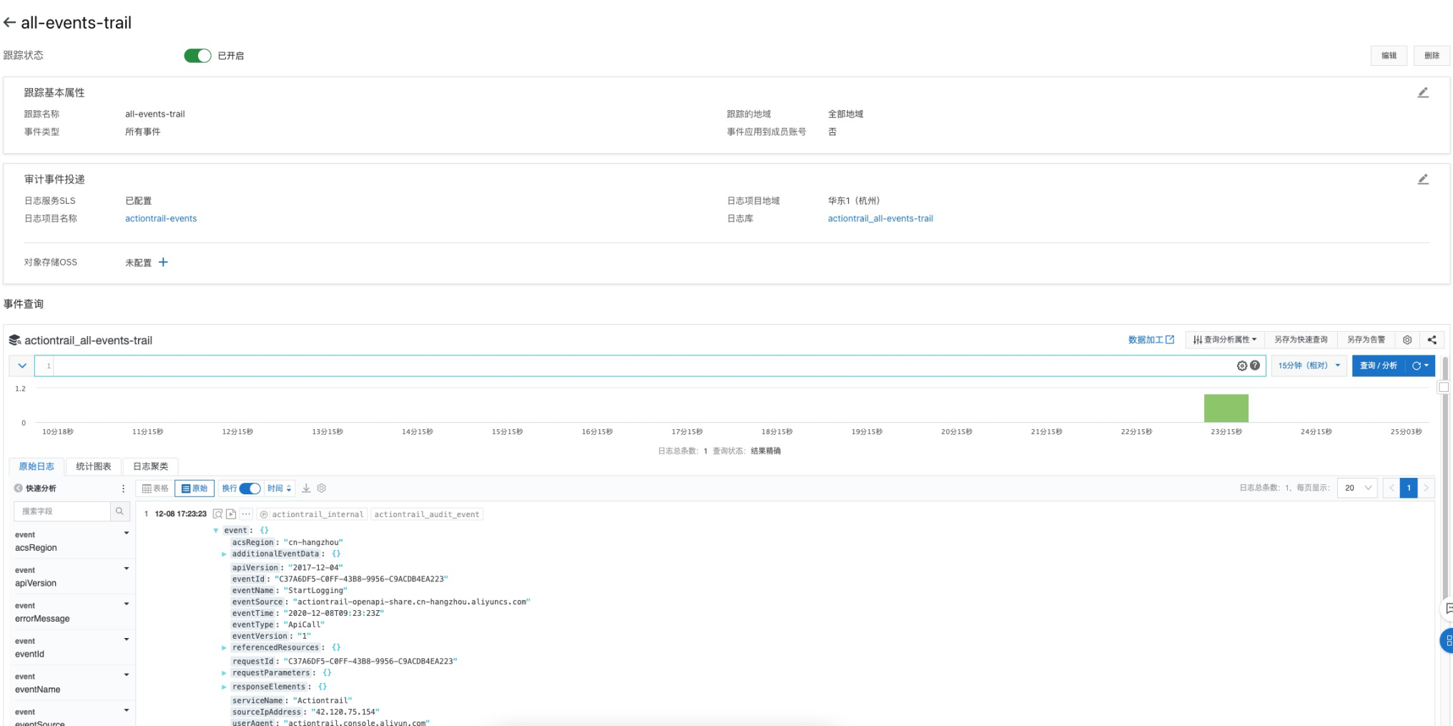Screen dimensions: 1453x726
Task: Expand the errorMessage quick analysis field
Action: tap(127, 604)
